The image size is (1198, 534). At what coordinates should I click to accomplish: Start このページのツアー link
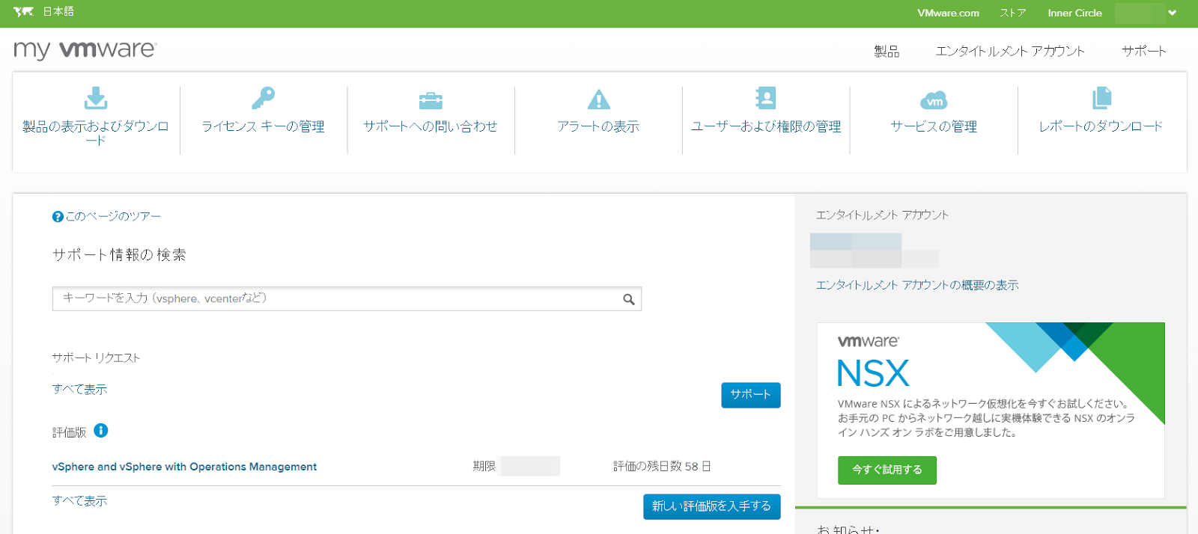pos(113,216)
